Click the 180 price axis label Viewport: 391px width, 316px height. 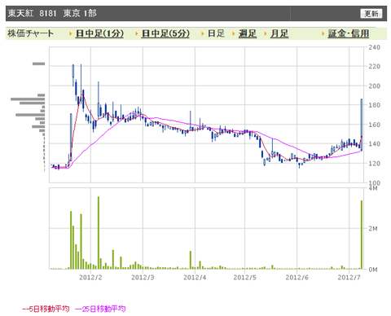(374, 105)
